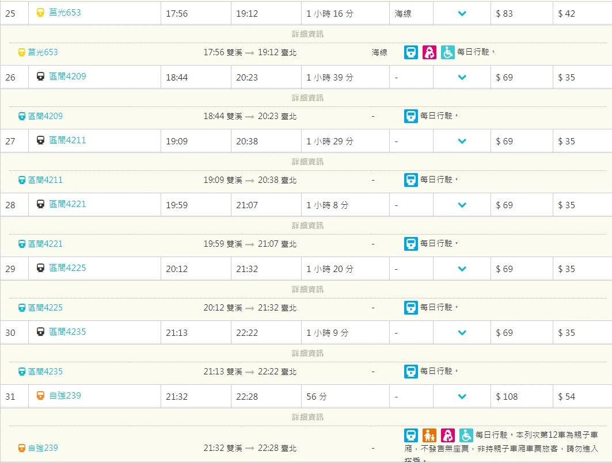
Task: Select the 海線 cell in row 25
Action: point(412,13)
